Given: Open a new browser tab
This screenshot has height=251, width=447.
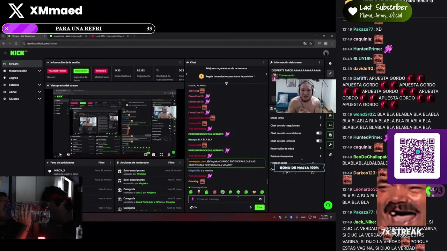Looking at the screenshot, I should click(134, 36).
